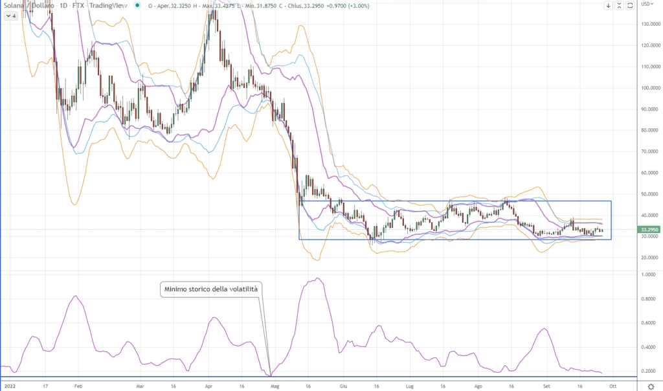Click the 'Ago' month label on time axis
This screenshot has width=663, height=391.
pos(478,385)
